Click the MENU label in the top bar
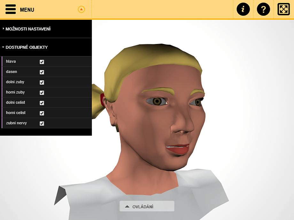 (27, 9)
